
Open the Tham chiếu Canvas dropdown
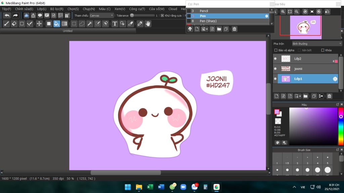[x=101, y=15]
